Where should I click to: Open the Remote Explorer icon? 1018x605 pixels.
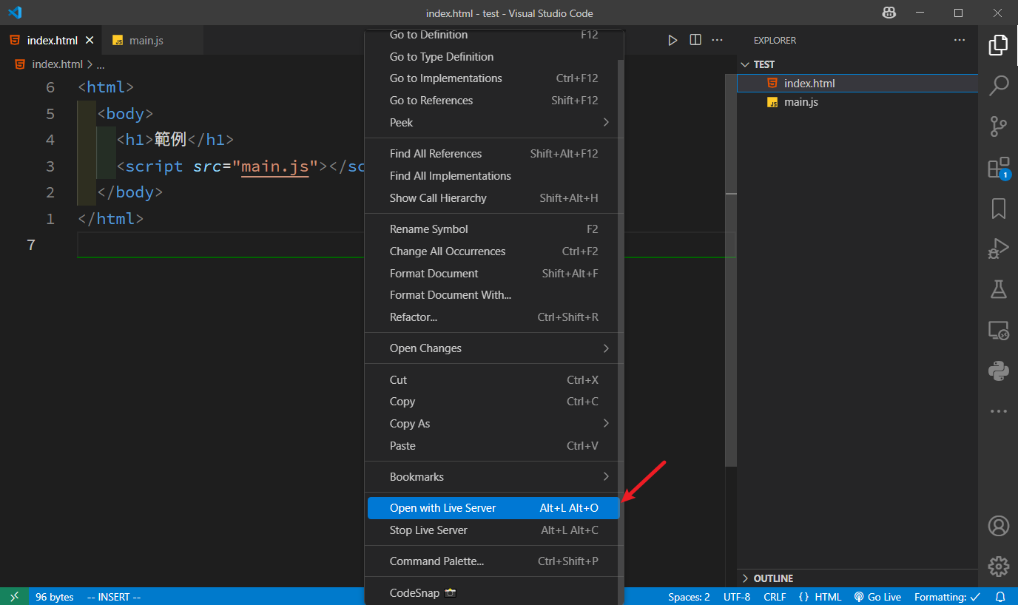click(998, 330)
